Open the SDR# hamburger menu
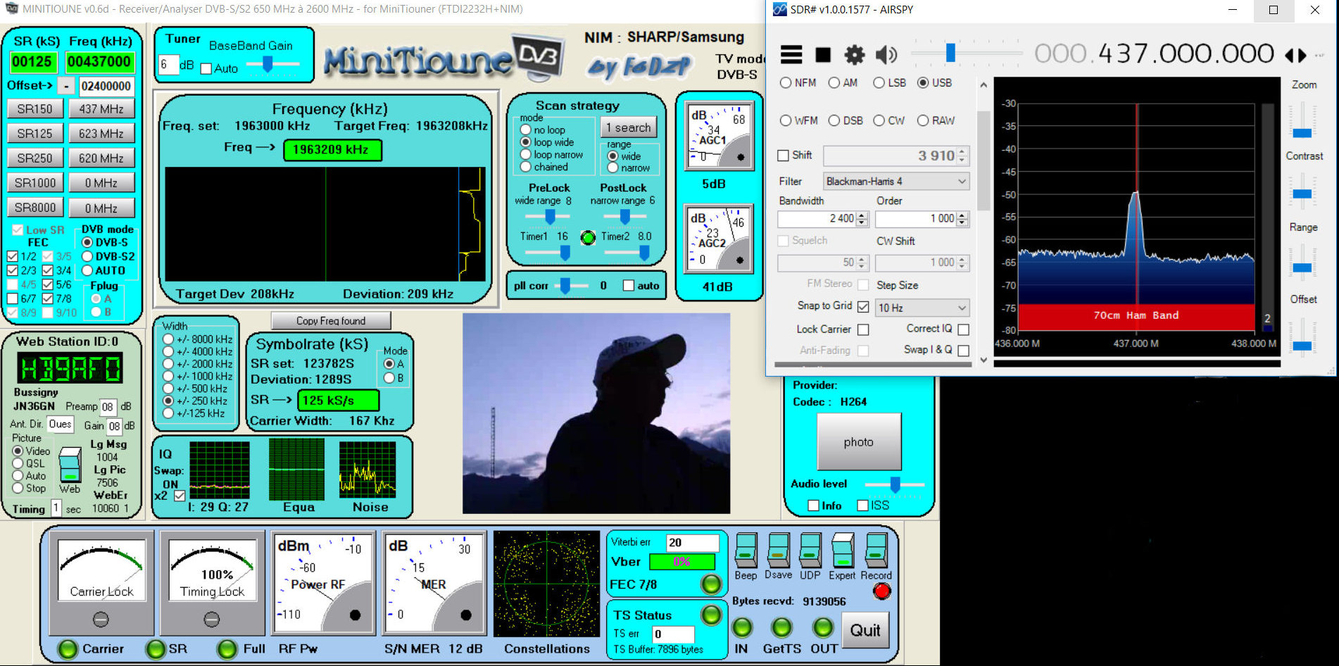This screenshot has width=1339, height=666. coord(791,54)
